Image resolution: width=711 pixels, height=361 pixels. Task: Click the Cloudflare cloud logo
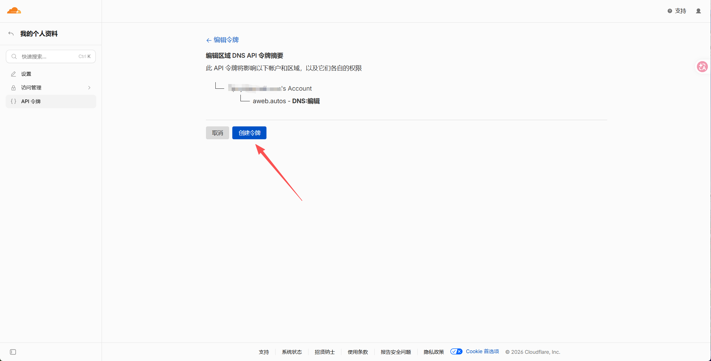coord(14,11)
